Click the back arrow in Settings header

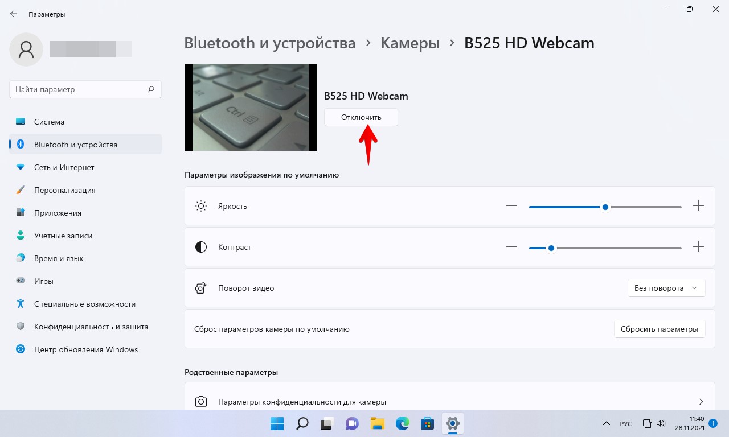14,14
